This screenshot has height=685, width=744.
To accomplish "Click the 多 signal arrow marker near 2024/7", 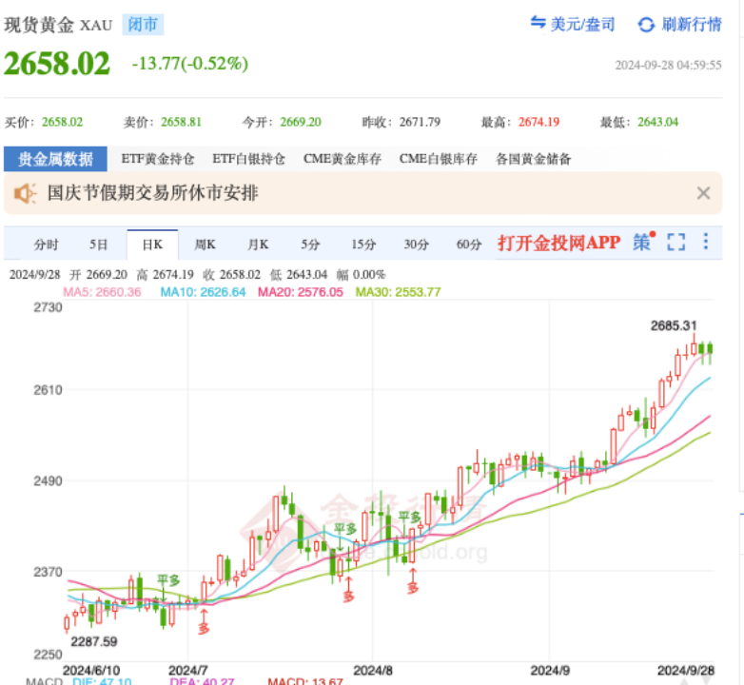I will 204,625.
